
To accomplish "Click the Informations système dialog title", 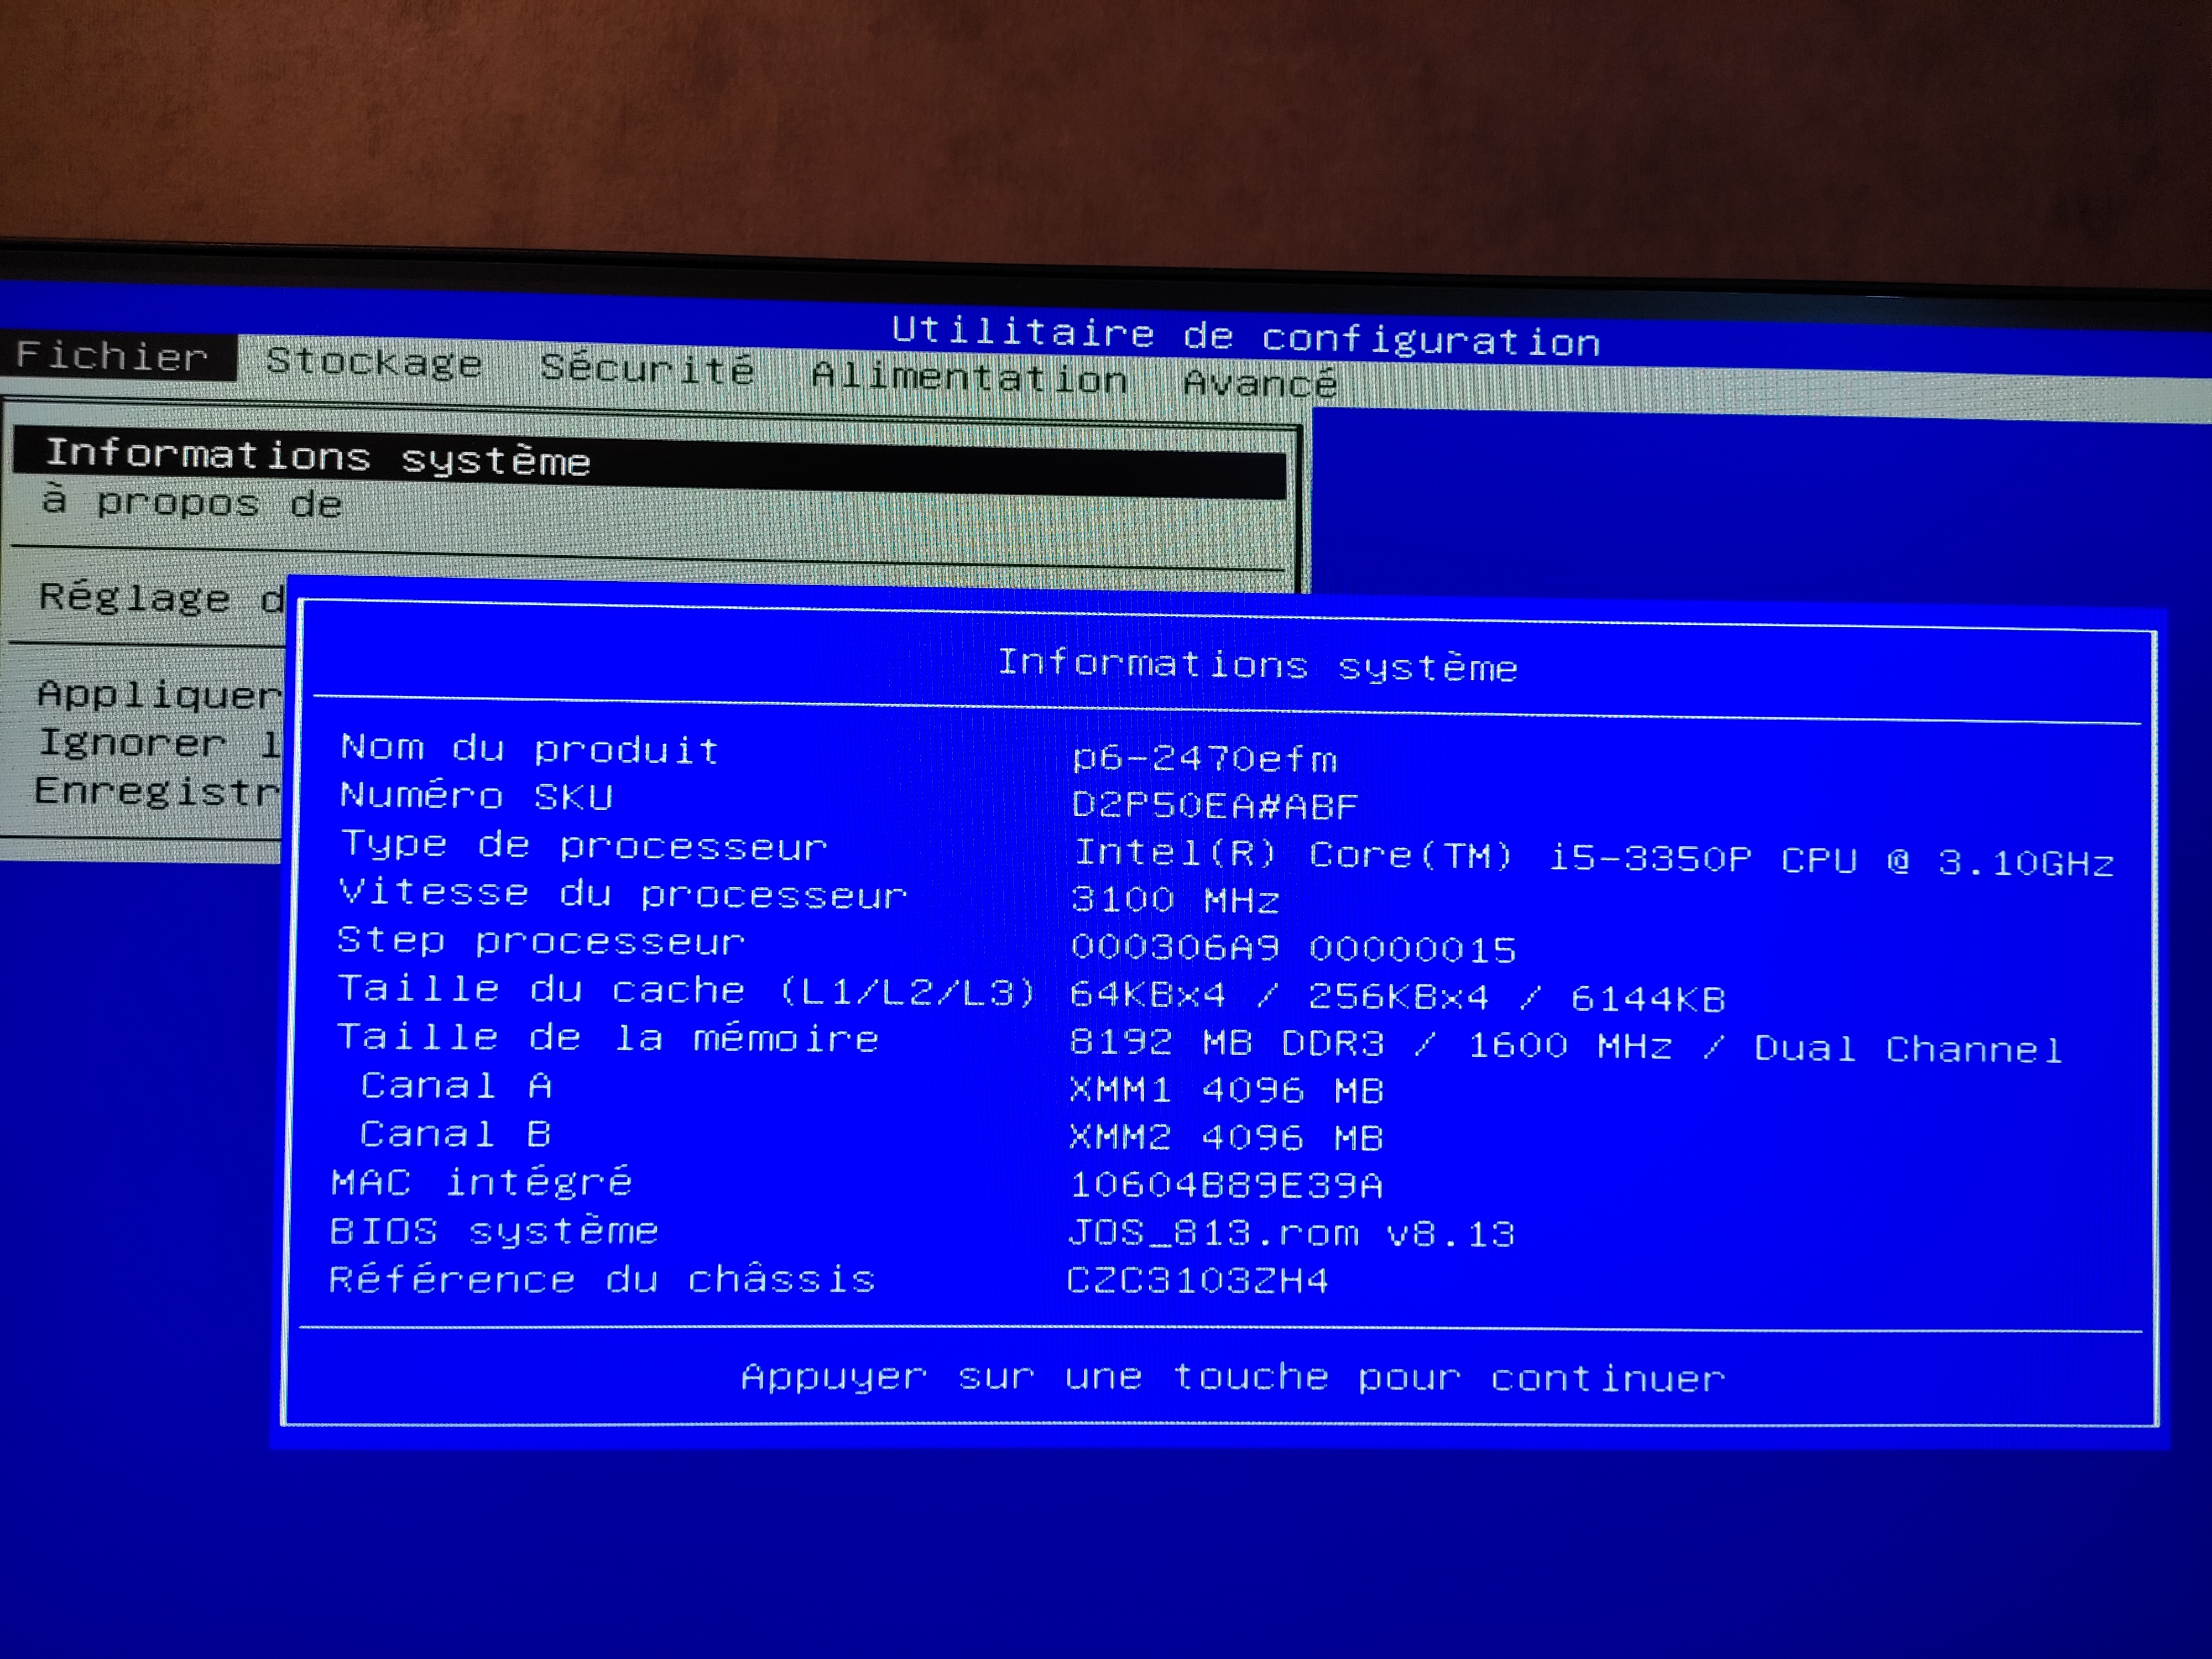I will point(1257,665).
